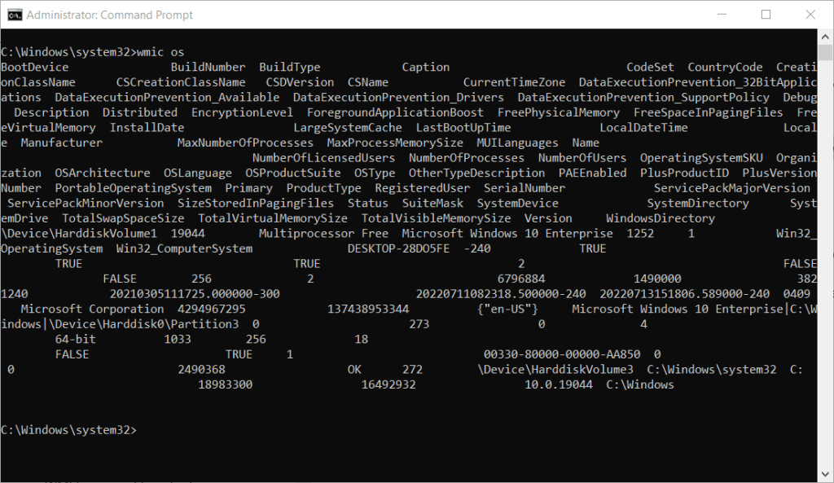Click the 'BootDevice' column header text
Screen dimensions: 834x483
coord(34,67)
